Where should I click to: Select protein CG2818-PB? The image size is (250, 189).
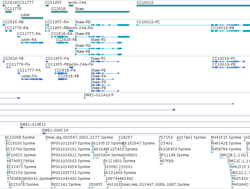[63, 79]
